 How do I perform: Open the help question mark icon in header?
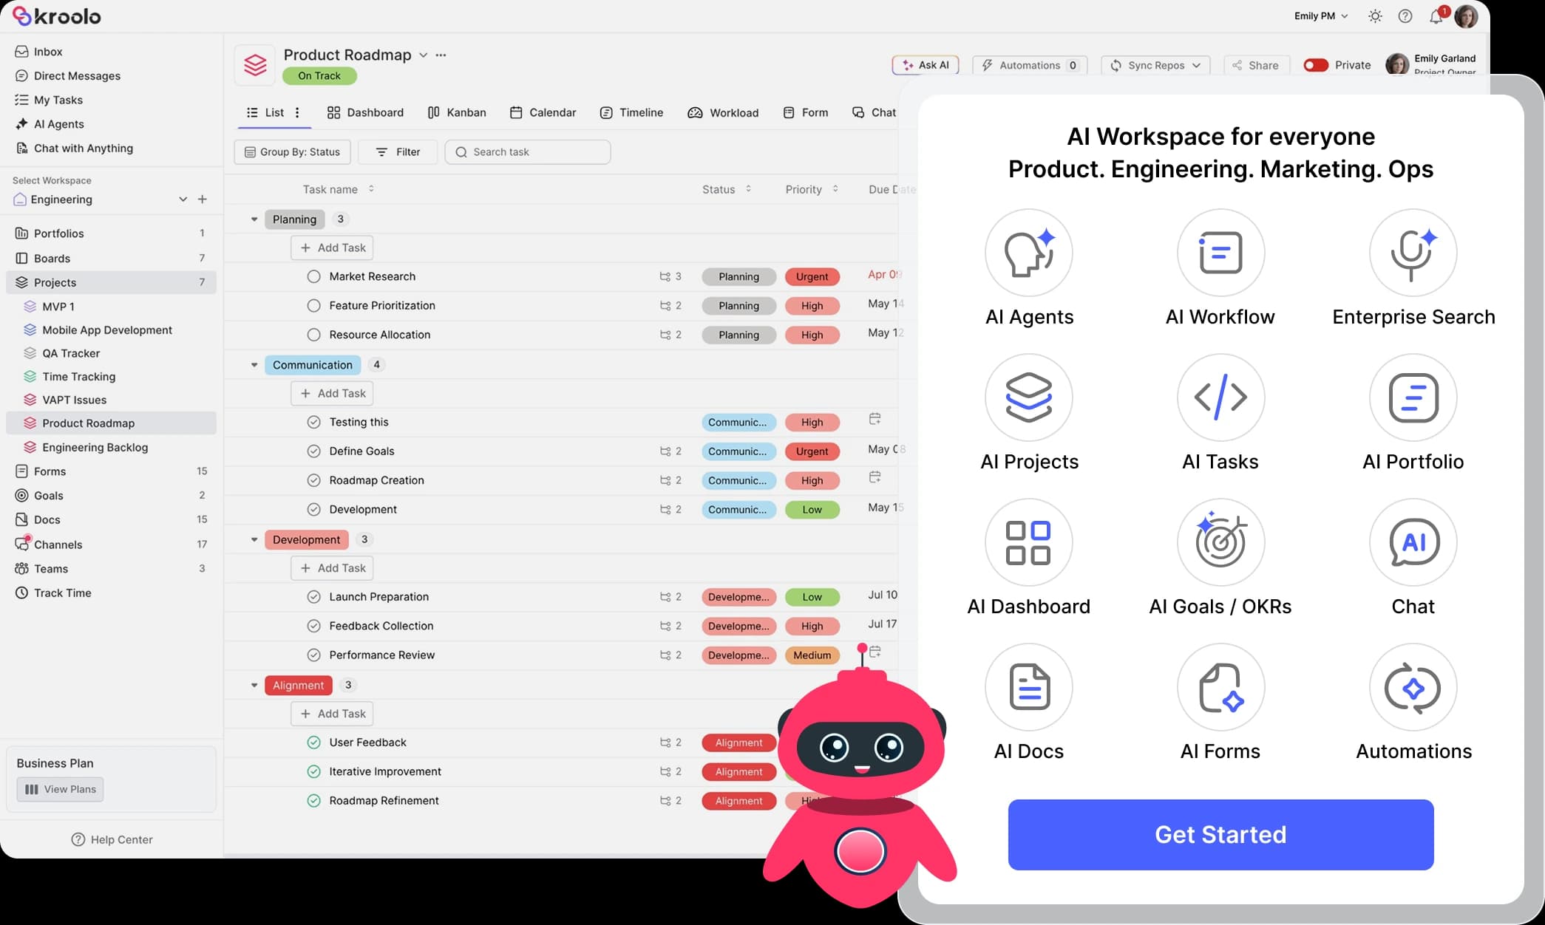coord(1405,16)
